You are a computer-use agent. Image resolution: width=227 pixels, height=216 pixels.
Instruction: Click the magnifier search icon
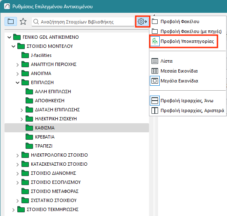click(36, 22)
